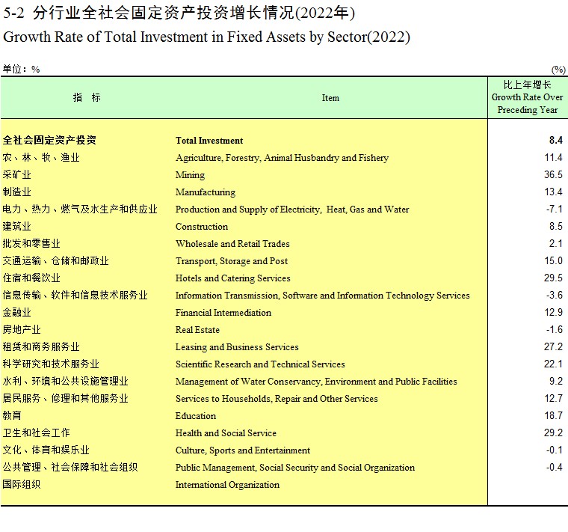The height and width of the screenshot is (532, 568).
Task: Select the Services to Households value 12.7
Action: tap(553, 398)
